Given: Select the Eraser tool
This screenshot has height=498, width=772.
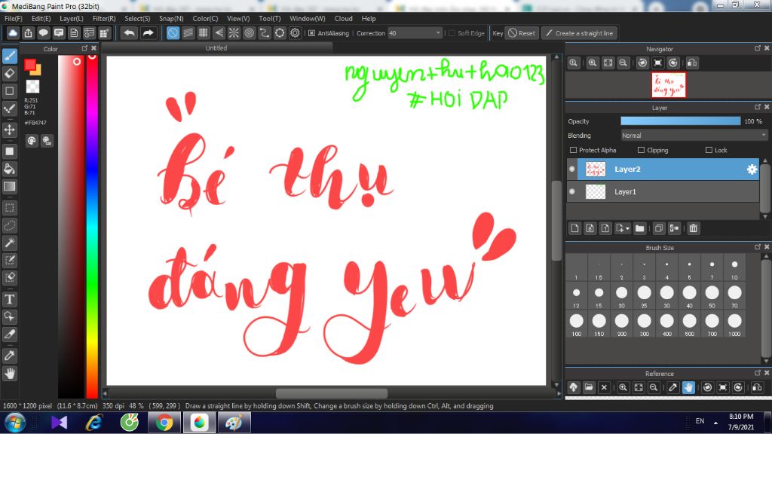Looking at the screenshot, I should point(9,73).
